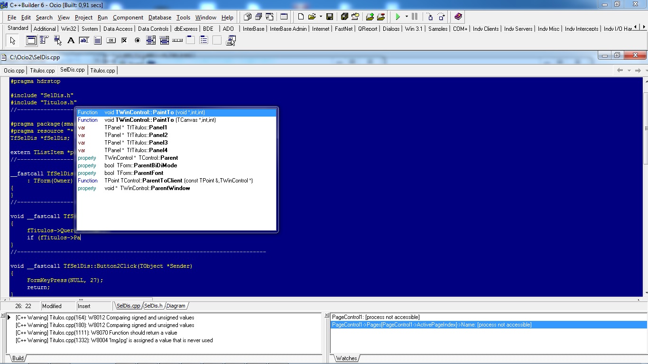Open the Ocio.cpp editor tab
The image size is (648, 364).
14,71
